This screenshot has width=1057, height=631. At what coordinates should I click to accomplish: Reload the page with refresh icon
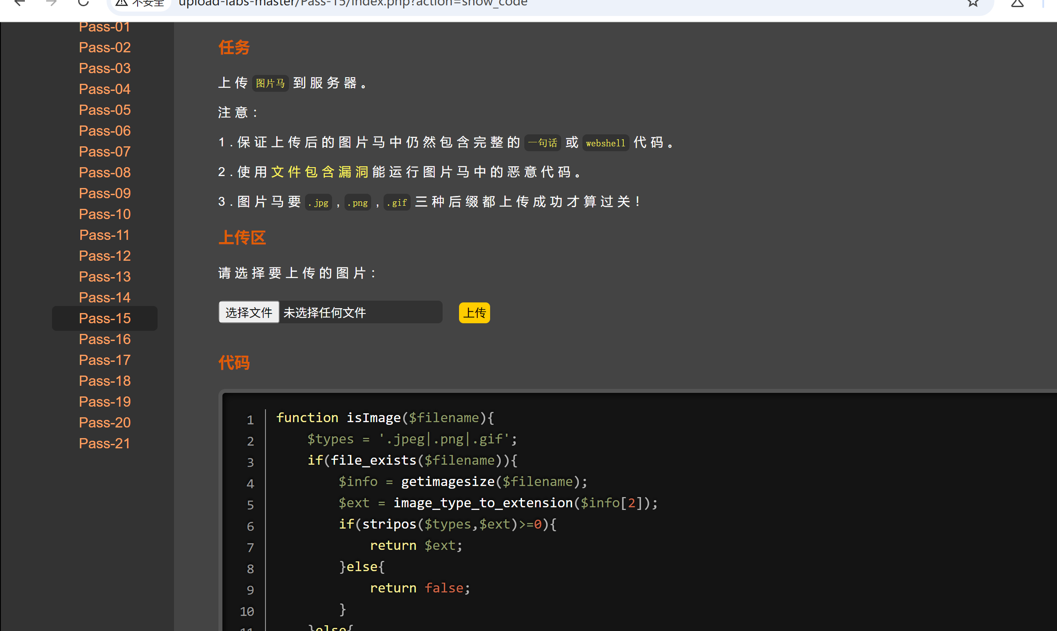point(83,3)
